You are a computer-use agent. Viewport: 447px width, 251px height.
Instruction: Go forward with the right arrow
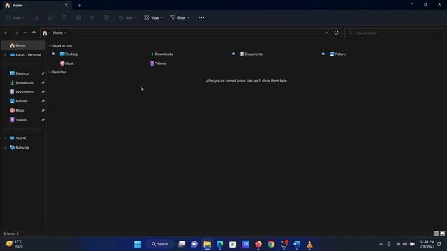[16, 33]
